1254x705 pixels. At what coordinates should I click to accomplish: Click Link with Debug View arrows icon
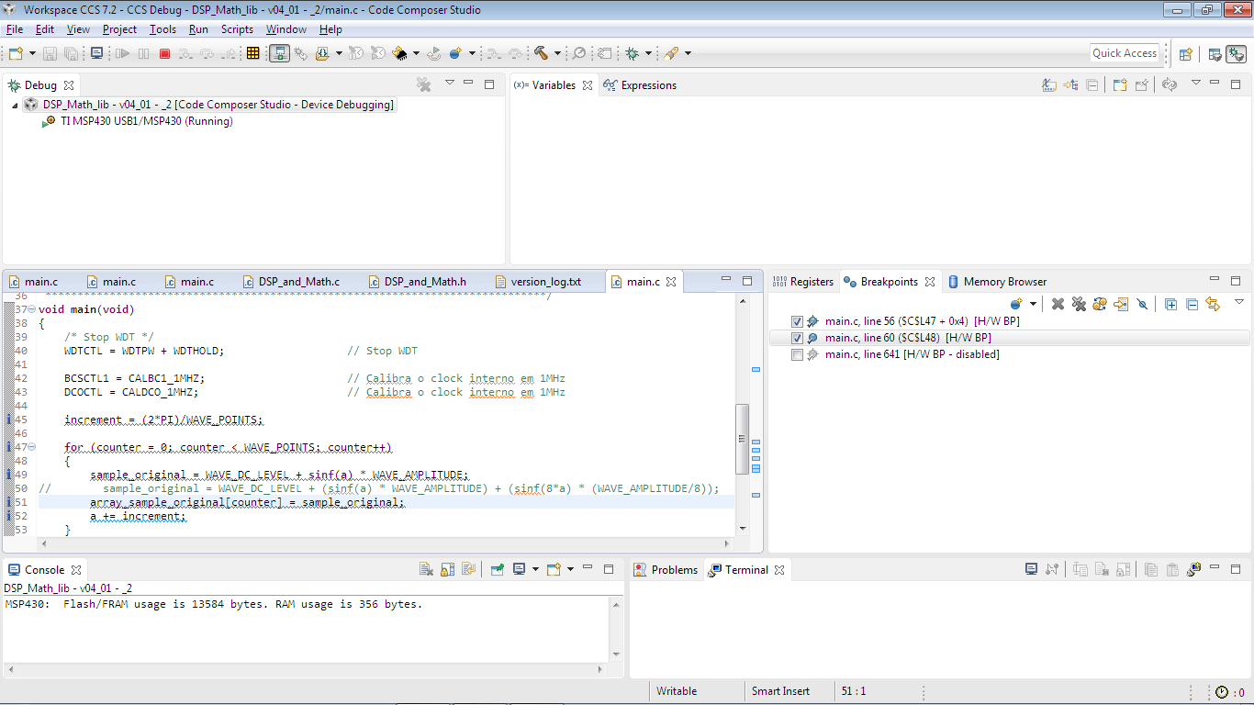point(1213,304)
